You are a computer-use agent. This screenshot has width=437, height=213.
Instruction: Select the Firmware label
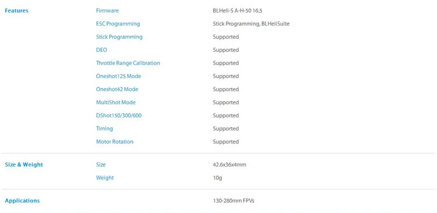pos(107,10)
